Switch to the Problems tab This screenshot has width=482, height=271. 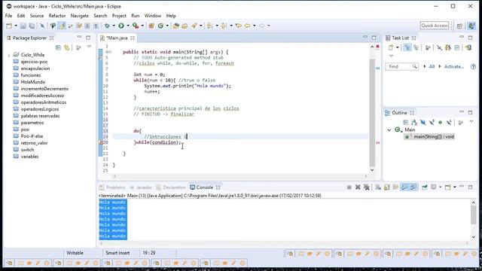(x=112, y=187)
